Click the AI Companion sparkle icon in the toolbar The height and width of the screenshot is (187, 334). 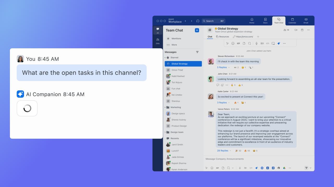pos(279,43)
